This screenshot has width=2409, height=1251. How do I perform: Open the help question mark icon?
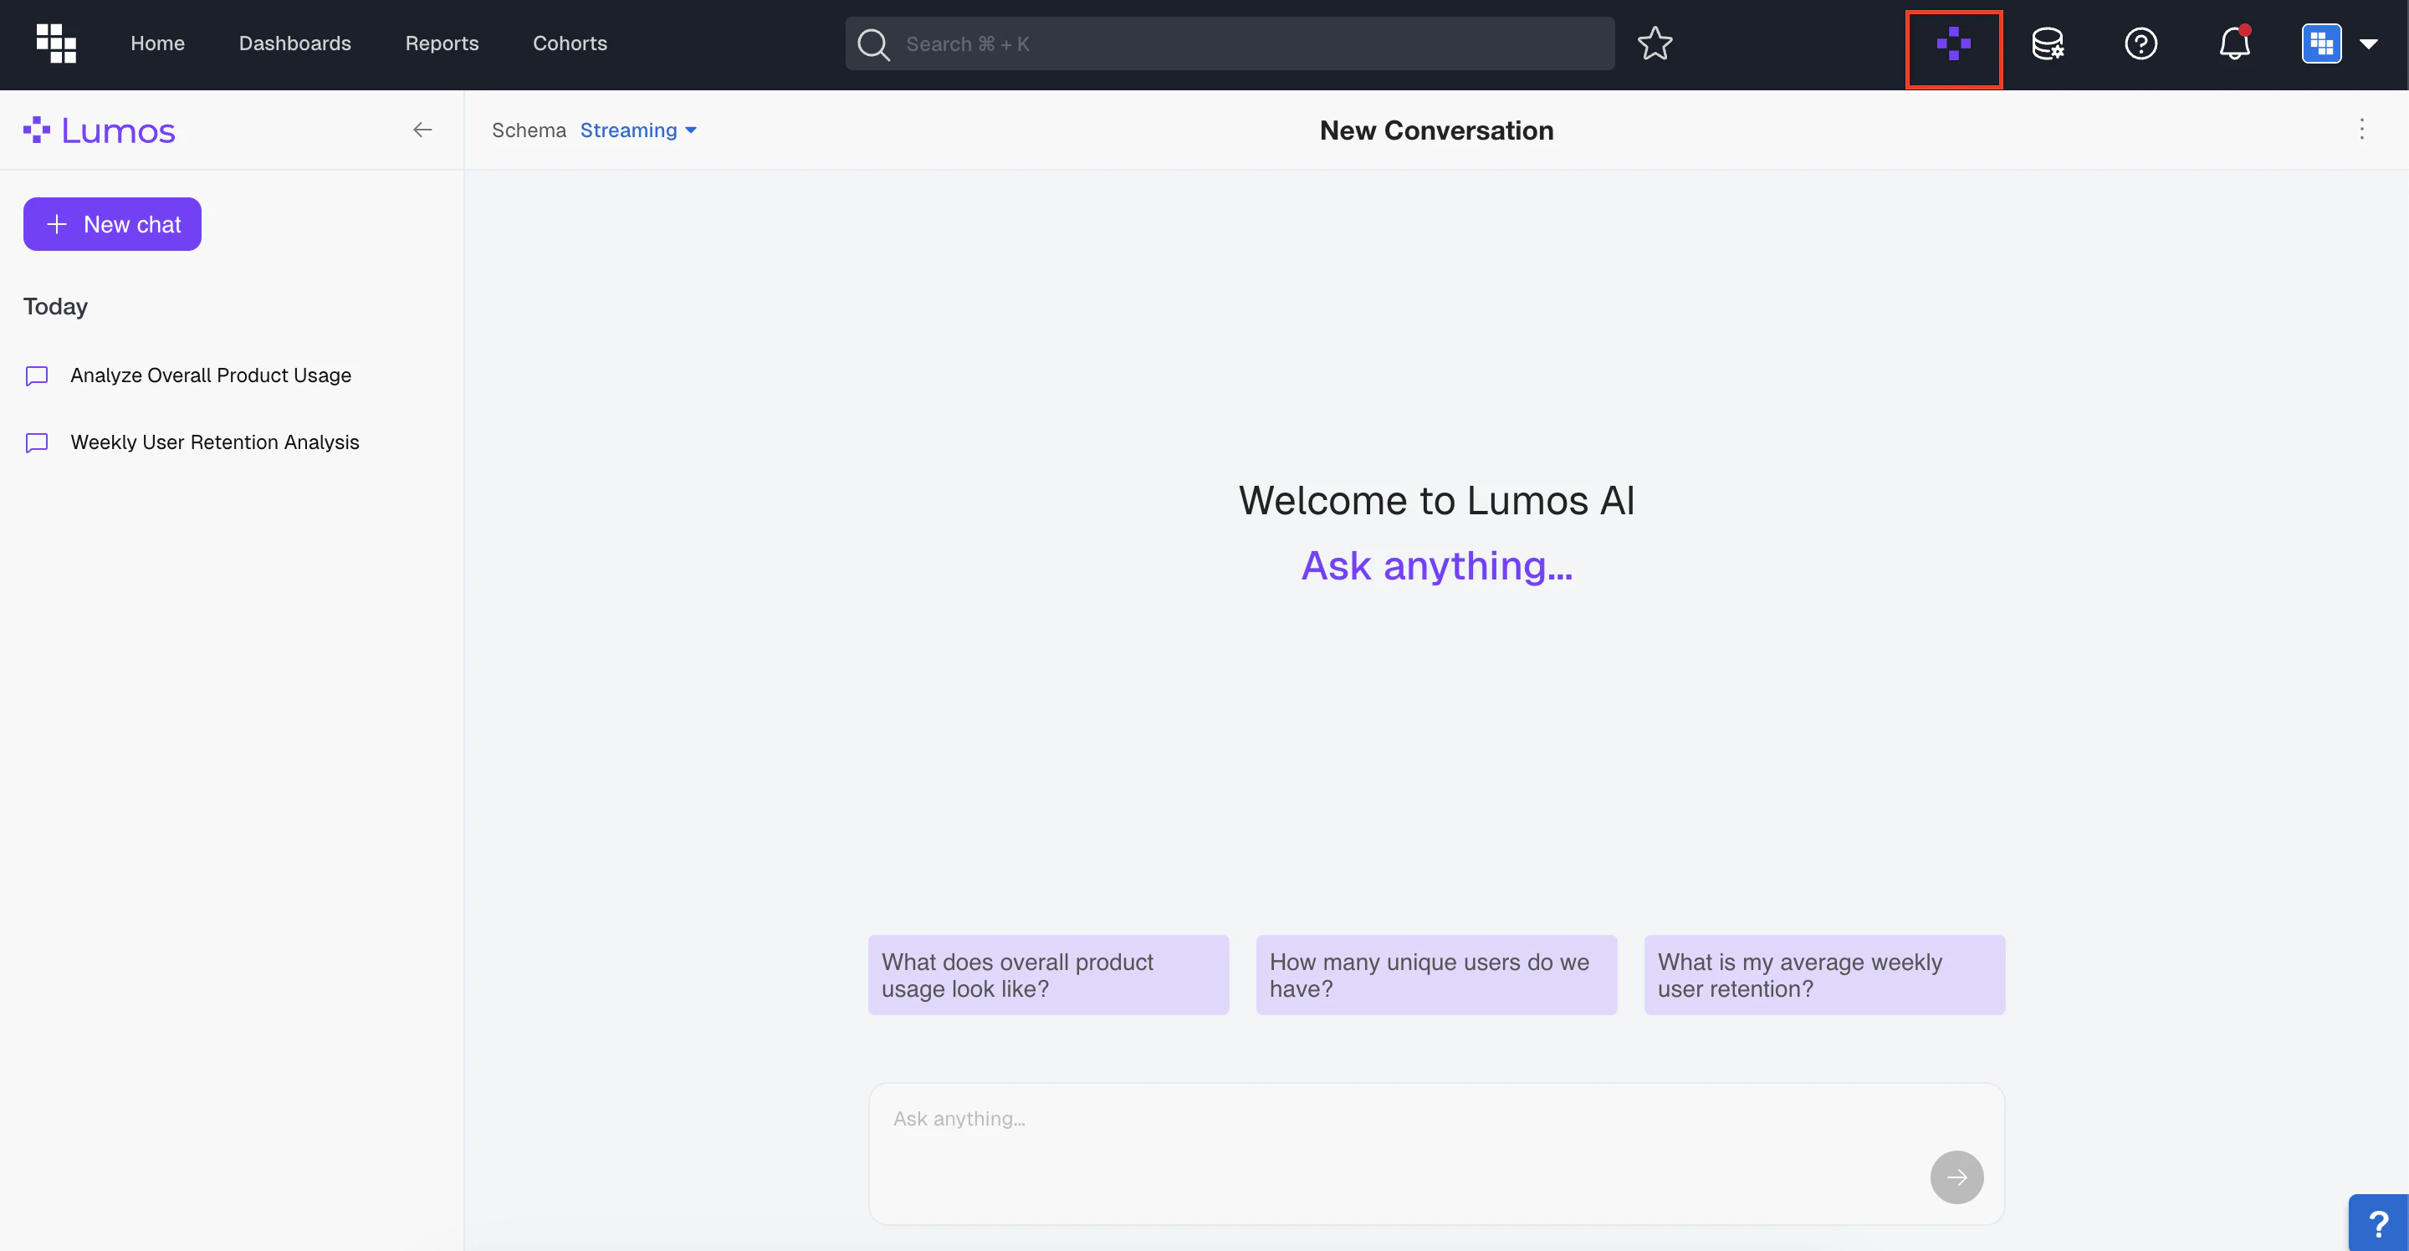pos(2140,44)
